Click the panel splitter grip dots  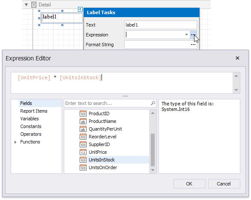[125, 96]
